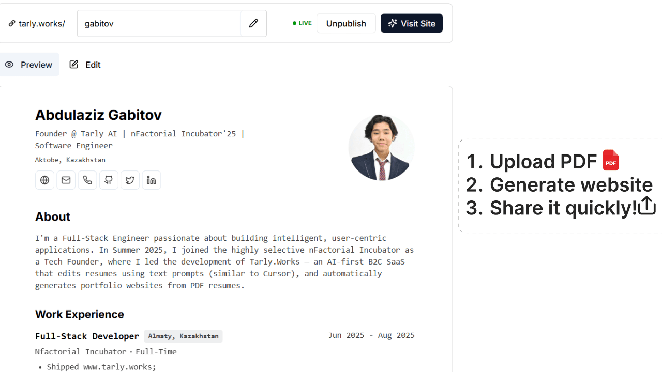Click the green LIVE status indicator
Viewport: 662px width, 372px height.
[303, 23]
